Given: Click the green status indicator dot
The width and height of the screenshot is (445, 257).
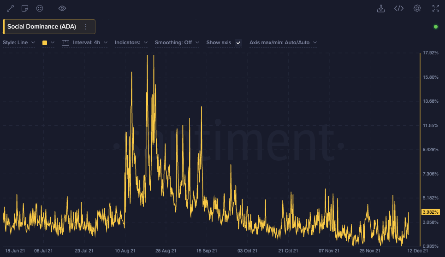Looking at the screenshot, I should [436, 27].
